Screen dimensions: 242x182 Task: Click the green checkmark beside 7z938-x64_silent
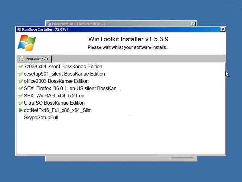coord(21,66)
